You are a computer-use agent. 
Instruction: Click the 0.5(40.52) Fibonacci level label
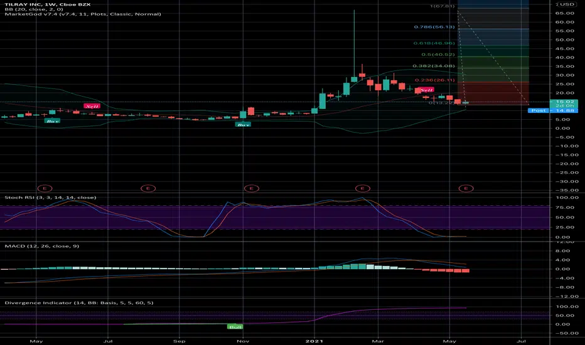[438, 55]
